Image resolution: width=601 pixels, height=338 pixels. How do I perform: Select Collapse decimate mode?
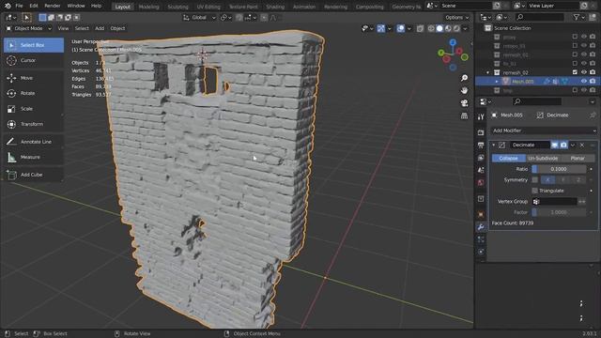509,159
